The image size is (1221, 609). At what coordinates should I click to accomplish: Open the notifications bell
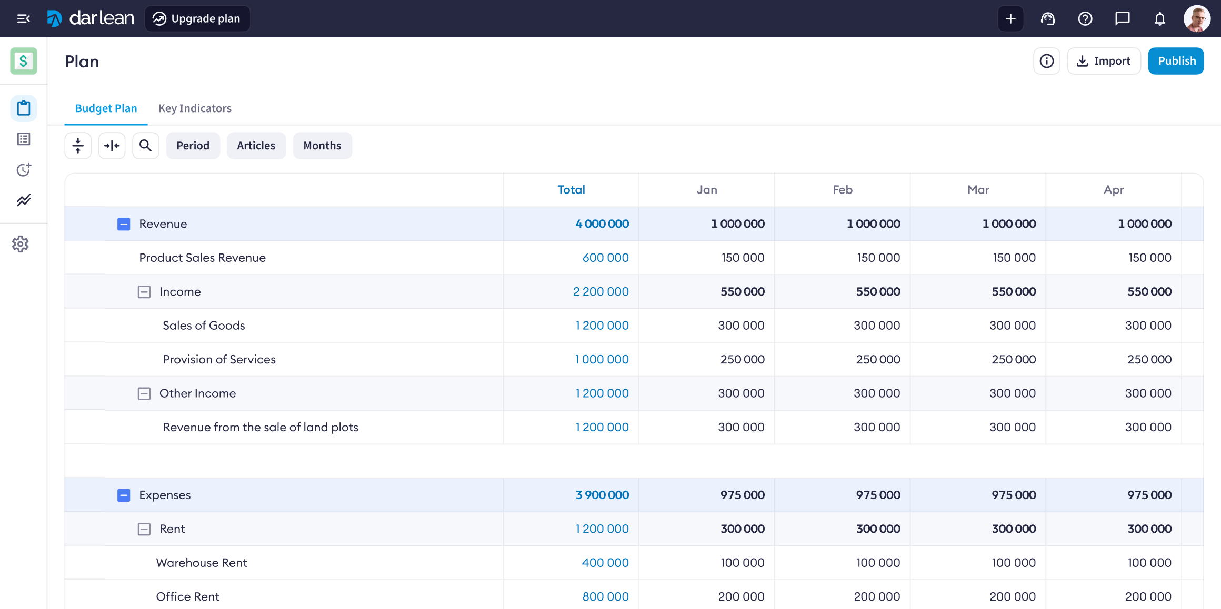(x=1159, y=19)
